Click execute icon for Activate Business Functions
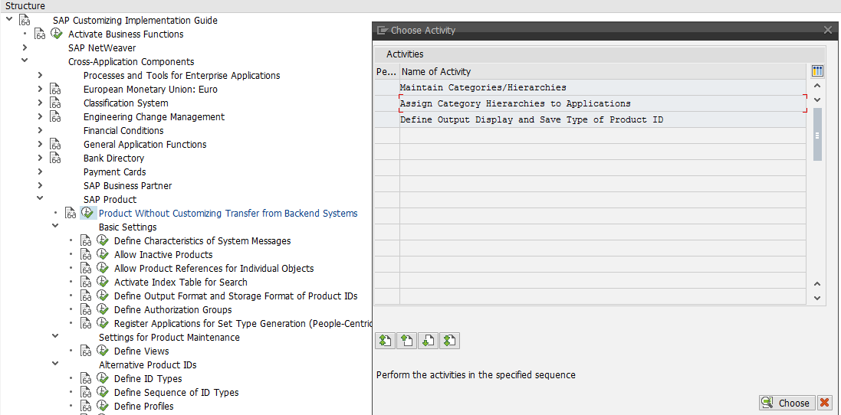This screenshot has width=841, height=415. (x=57, y=34)
